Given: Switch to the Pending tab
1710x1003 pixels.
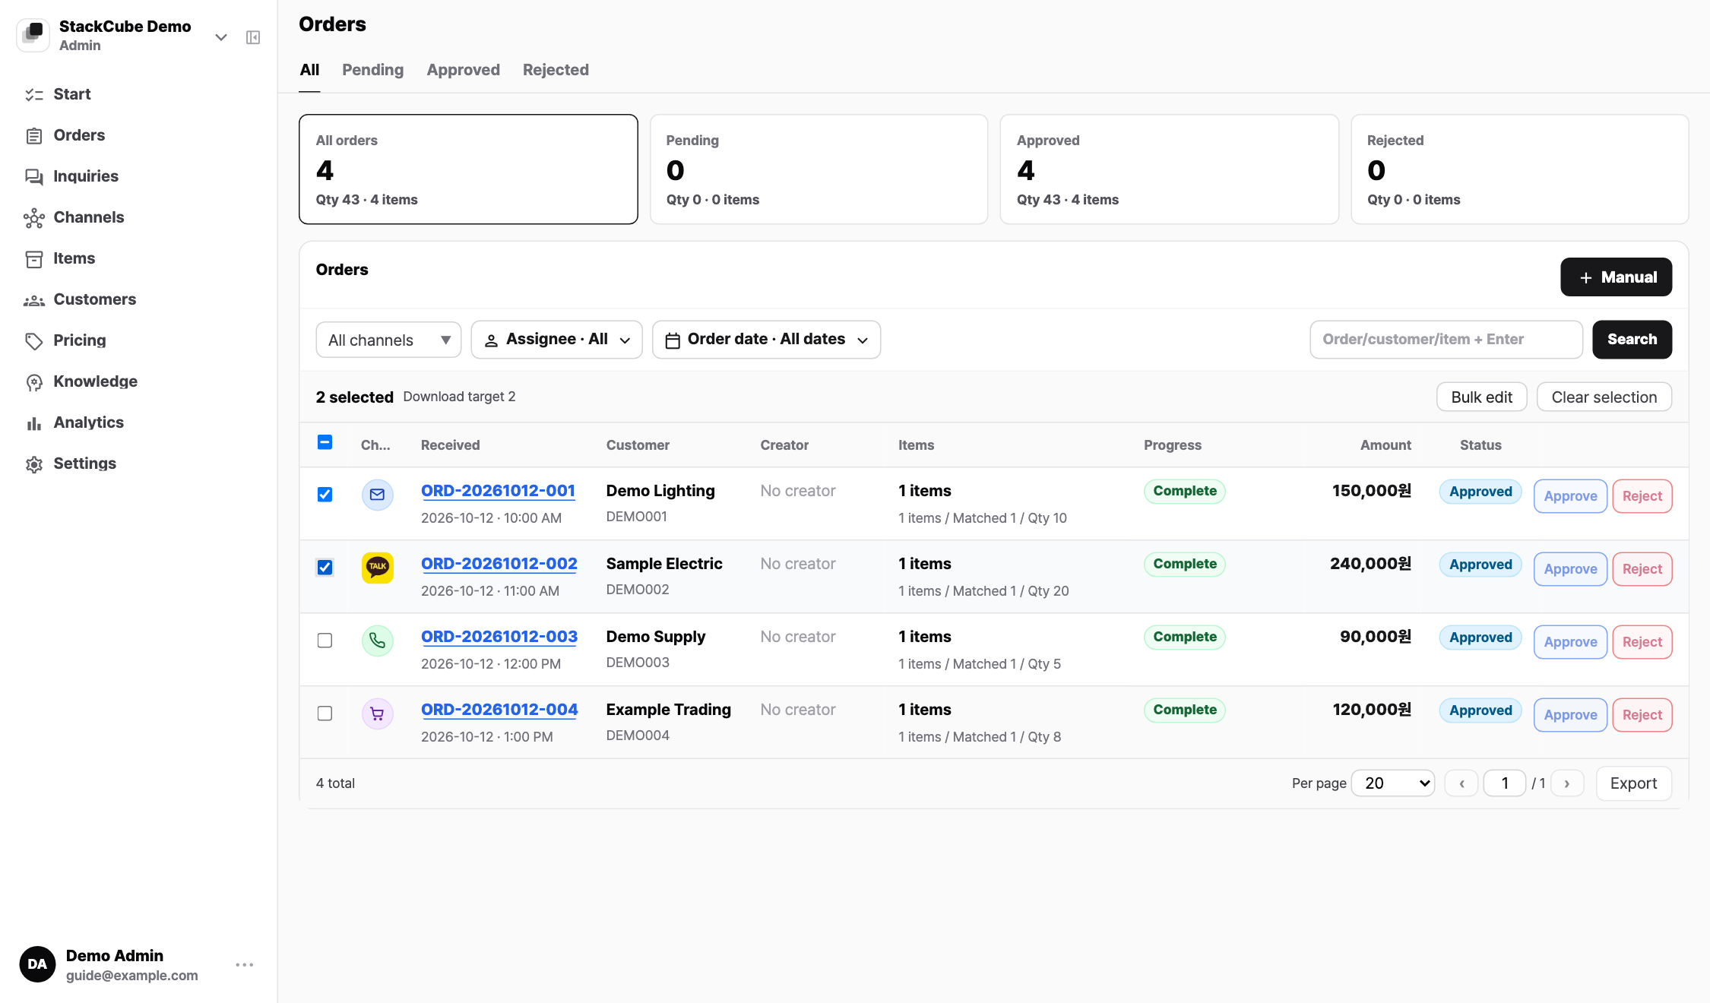Looking at the screenshot, I should (372, 70).
